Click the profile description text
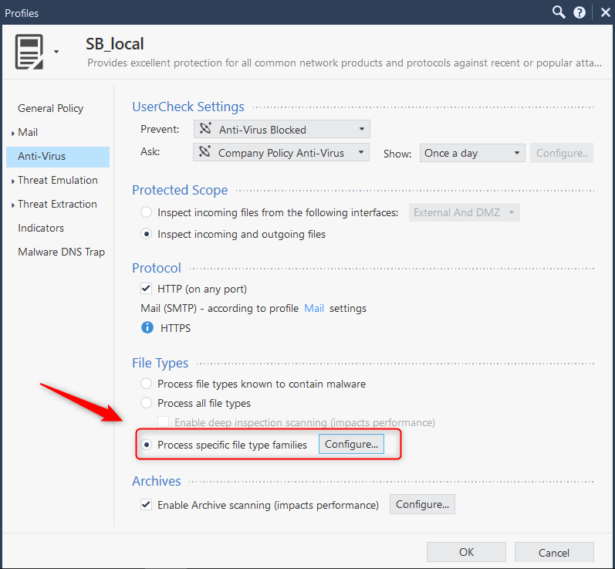Screen dimensions: 615x569 [x=344, y=63]
